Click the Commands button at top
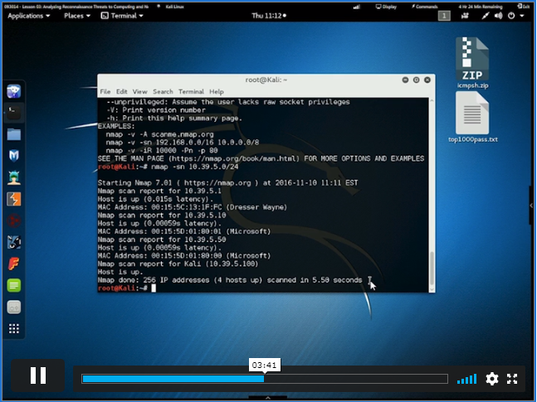Image resolution: width=537 pixels, height=402 pixels. point(425,7)
